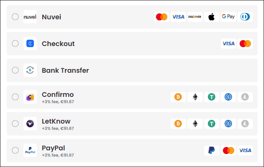Click the Mastercard icon in PayPal row

pos(228,150)
